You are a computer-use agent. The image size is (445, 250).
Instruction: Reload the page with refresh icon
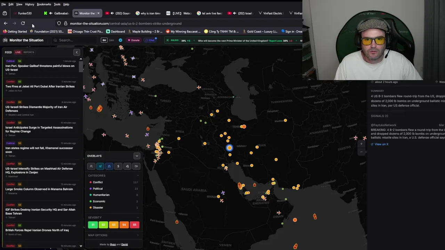click(x=23, y=23)
